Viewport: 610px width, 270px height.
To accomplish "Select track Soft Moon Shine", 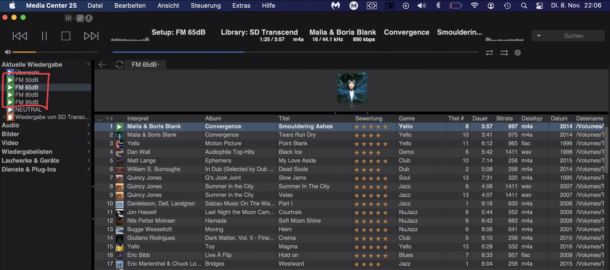I will coord(300,221).
